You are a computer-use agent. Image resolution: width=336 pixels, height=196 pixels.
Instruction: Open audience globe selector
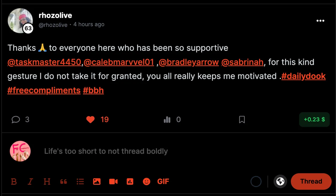pos(280,181)
